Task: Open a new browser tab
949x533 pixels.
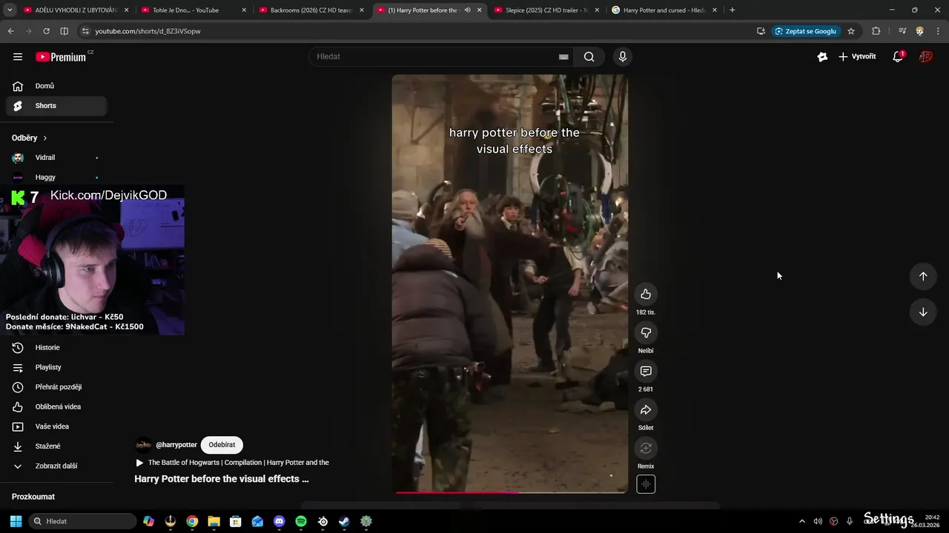Action: tap(733, 10)
